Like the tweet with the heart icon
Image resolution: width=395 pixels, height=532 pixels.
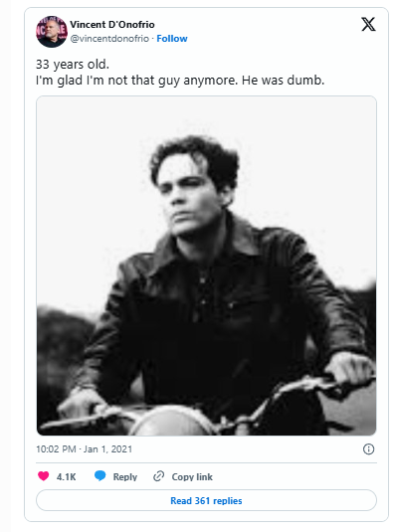point(43,476)
